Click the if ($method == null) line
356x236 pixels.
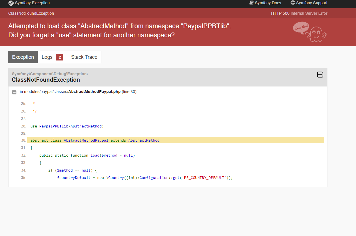[73, 170]
